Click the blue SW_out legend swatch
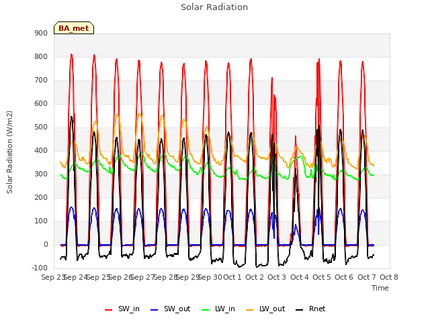 click(x=155, y=310)
